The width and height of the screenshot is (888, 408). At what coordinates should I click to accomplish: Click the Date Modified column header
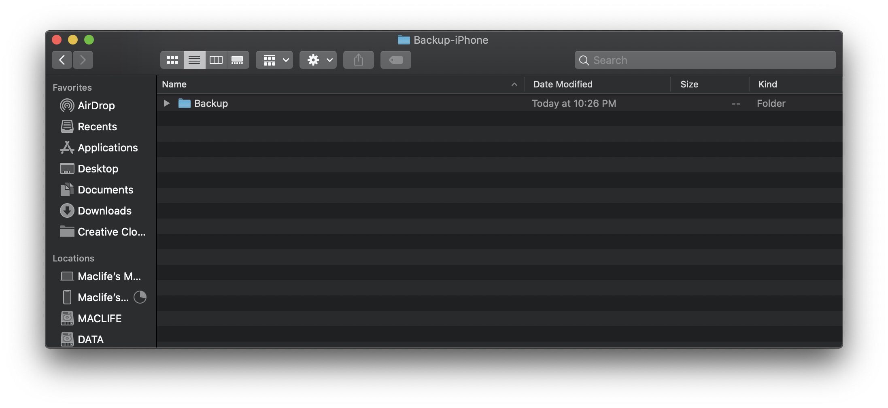(563, 84)
